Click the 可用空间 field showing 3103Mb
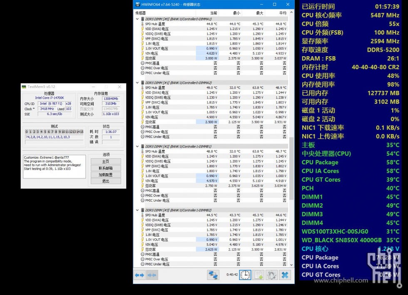This screenshot has width=408, height=295. (x=111, y=104)
